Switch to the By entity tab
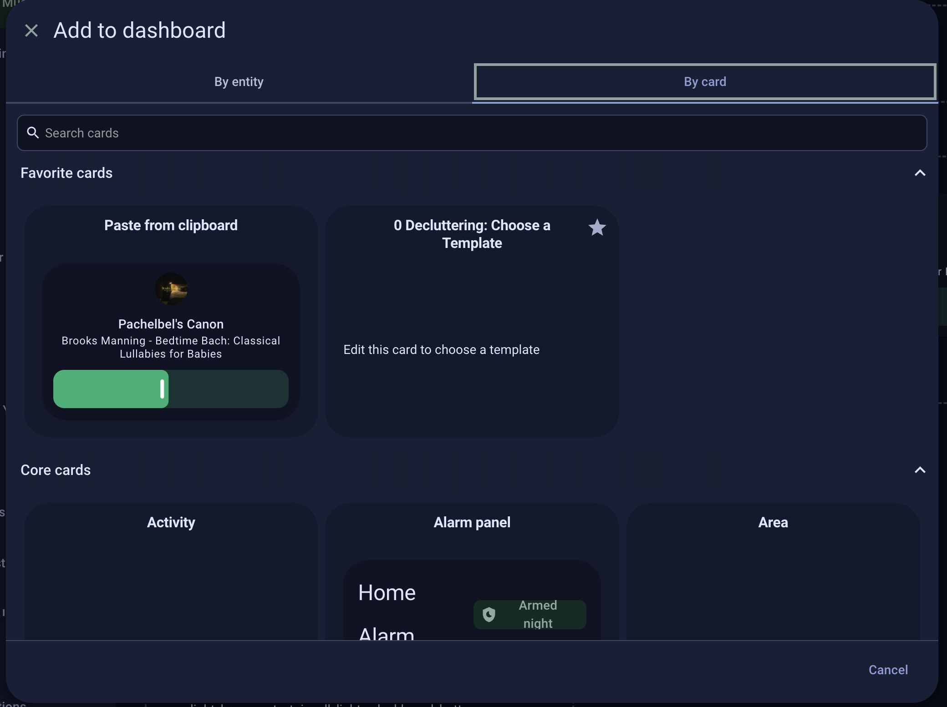This screenshot has height=707, width=947. point(239,82)
